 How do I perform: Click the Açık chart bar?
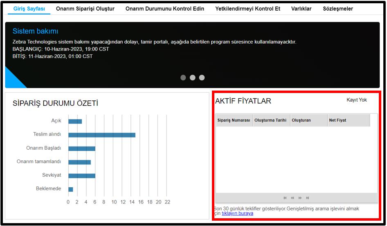(x=75, y=122)
